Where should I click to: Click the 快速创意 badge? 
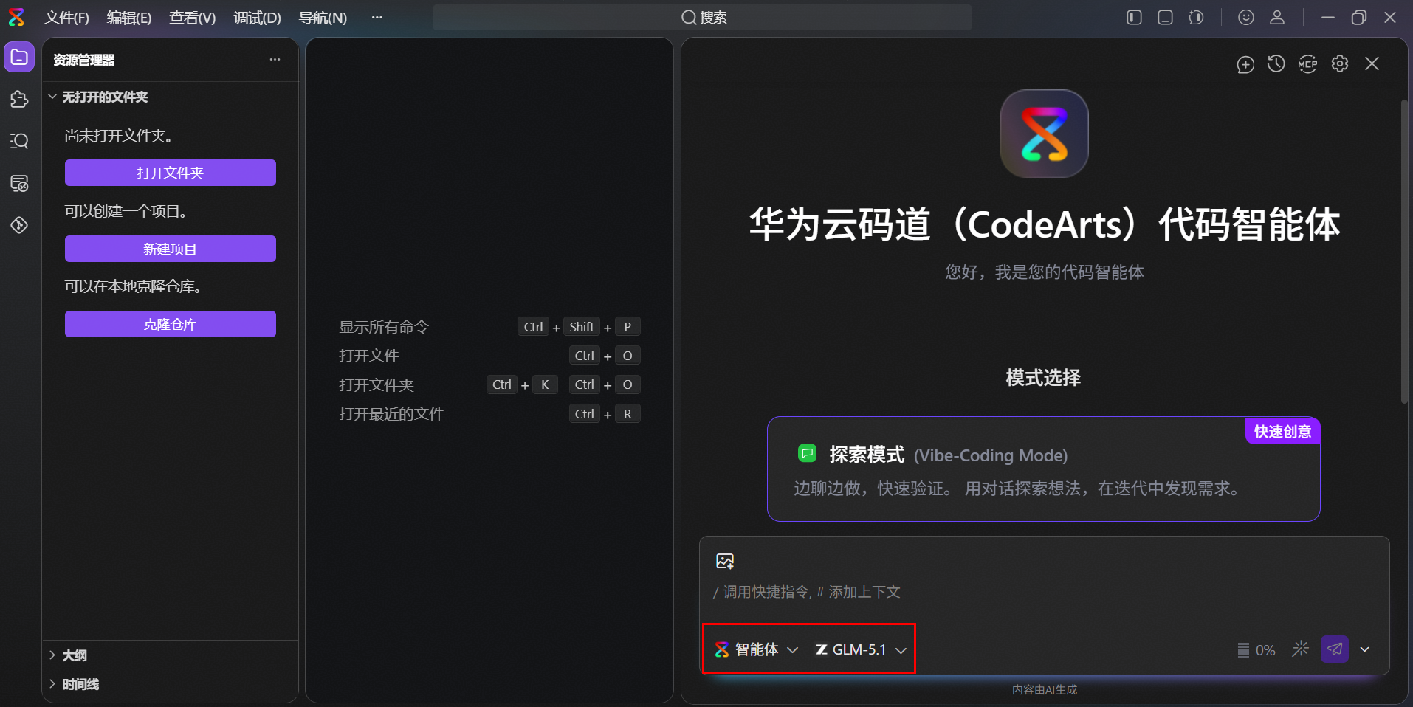point(1282,432)
